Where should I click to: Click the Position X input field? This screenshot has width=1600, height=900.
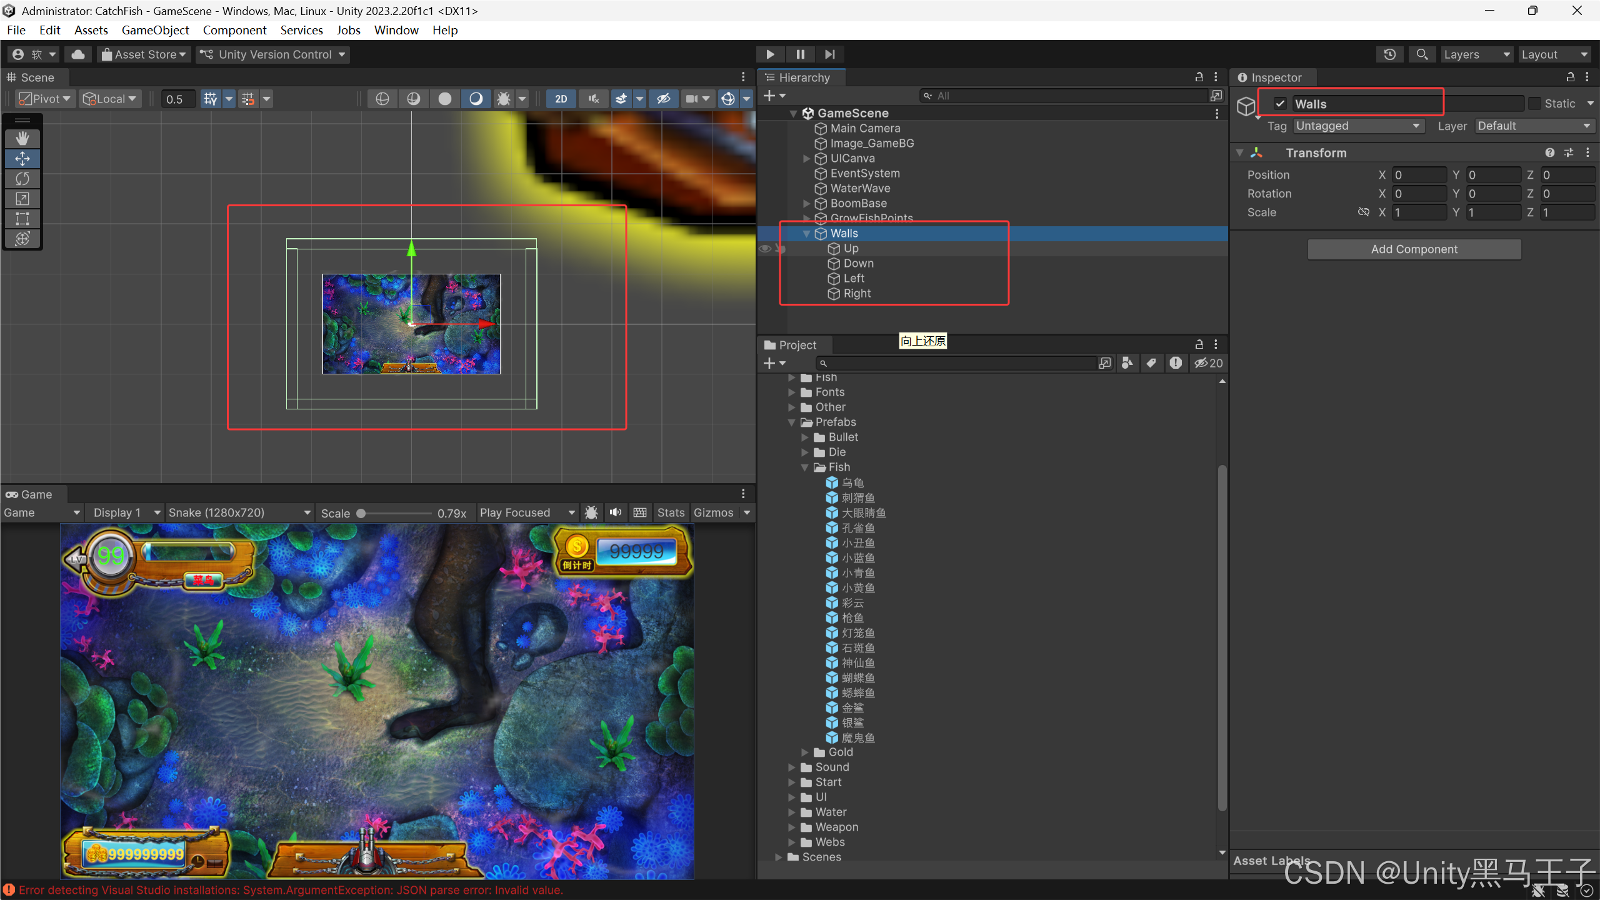(x=1419, y=175)
